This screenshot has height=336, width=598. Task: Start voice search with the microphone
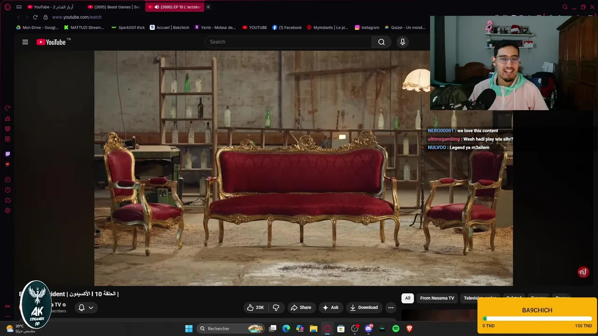click(x=403, y=42)
